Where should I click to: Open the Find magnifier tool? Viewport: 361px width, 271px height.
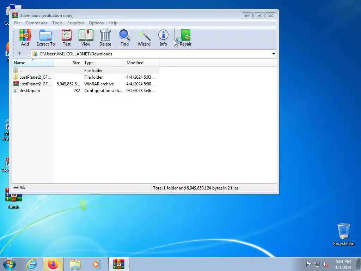click(x=124, y=37)
